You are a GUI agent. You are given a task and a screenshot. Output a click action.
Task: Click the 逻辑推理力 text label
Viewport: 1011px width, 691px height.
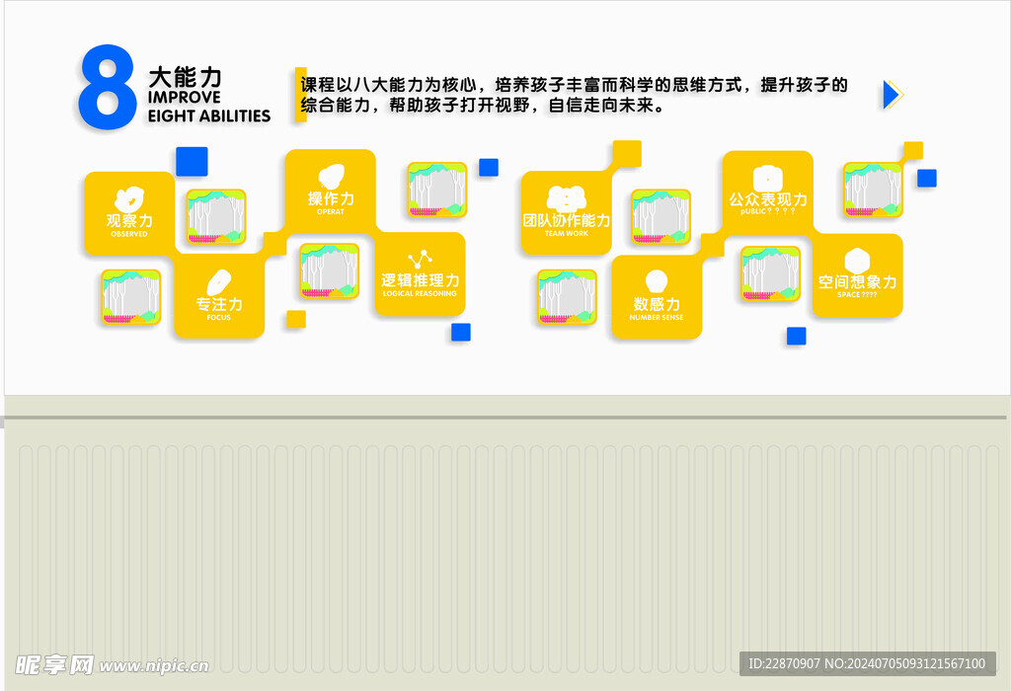420,280
